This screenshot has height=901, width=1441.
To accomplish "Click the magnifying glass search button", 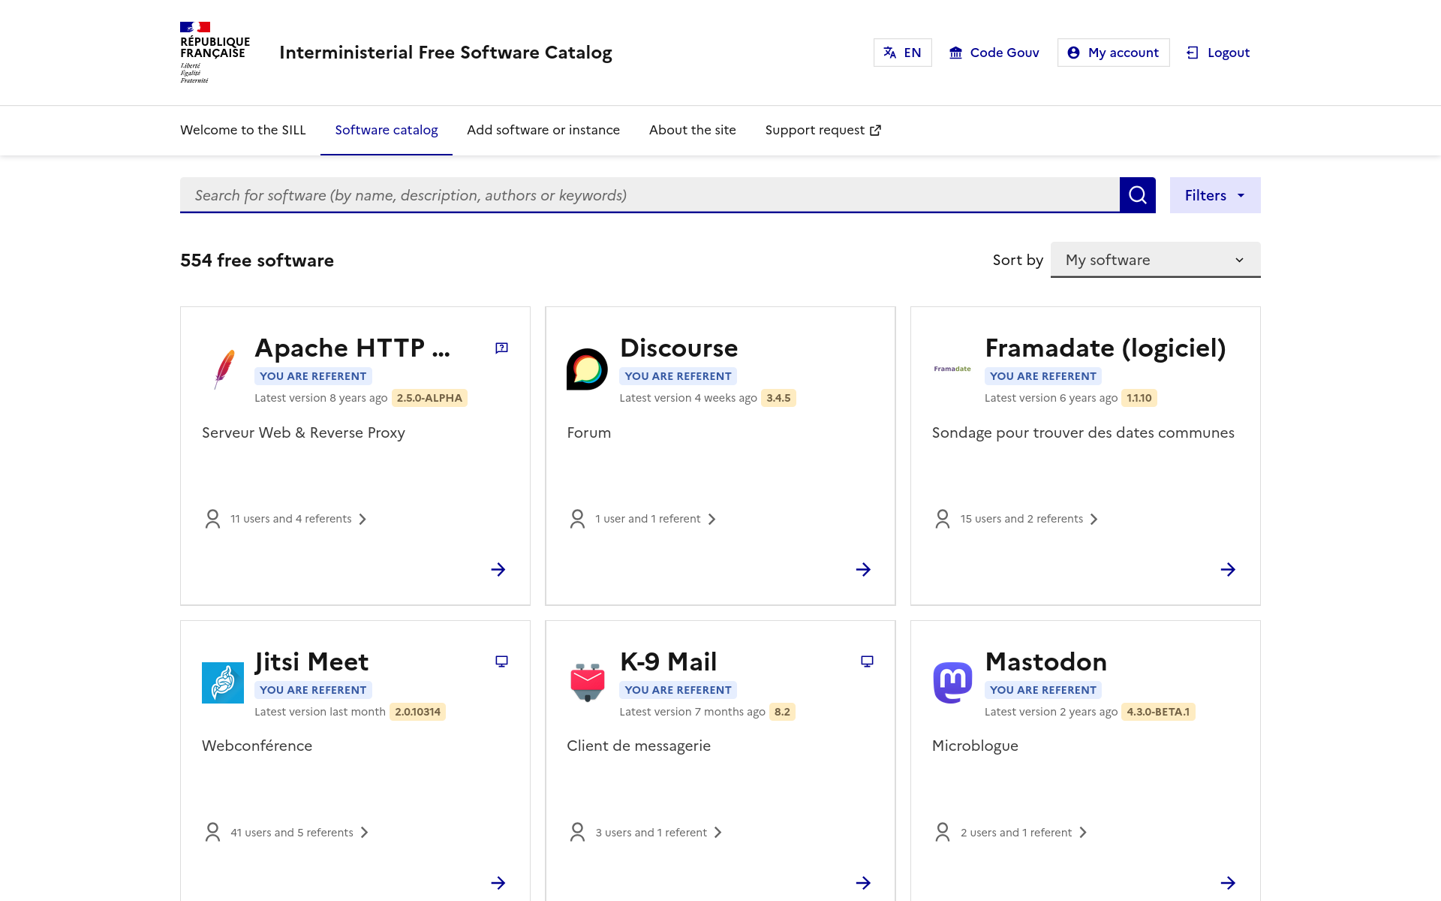I will [x=1137, y=195].
